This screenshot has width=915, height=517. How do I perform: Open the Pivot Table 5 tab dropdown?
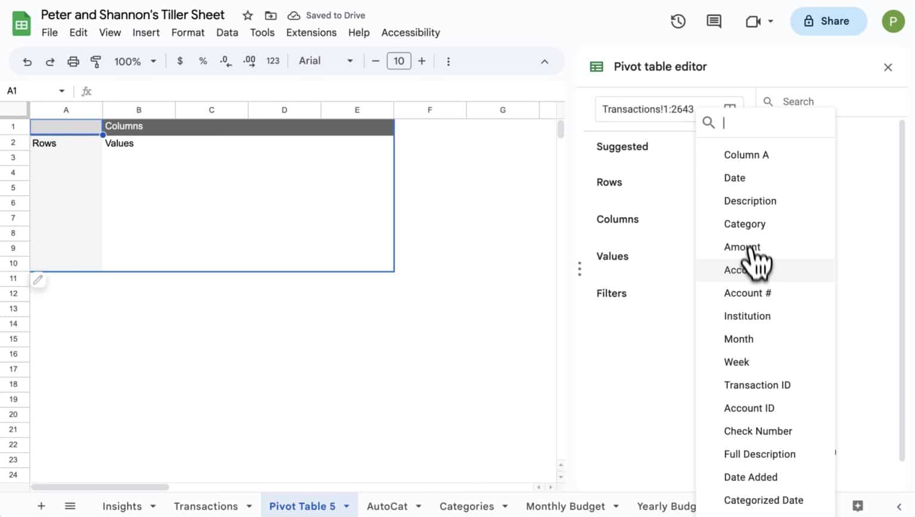pos(347,506)
